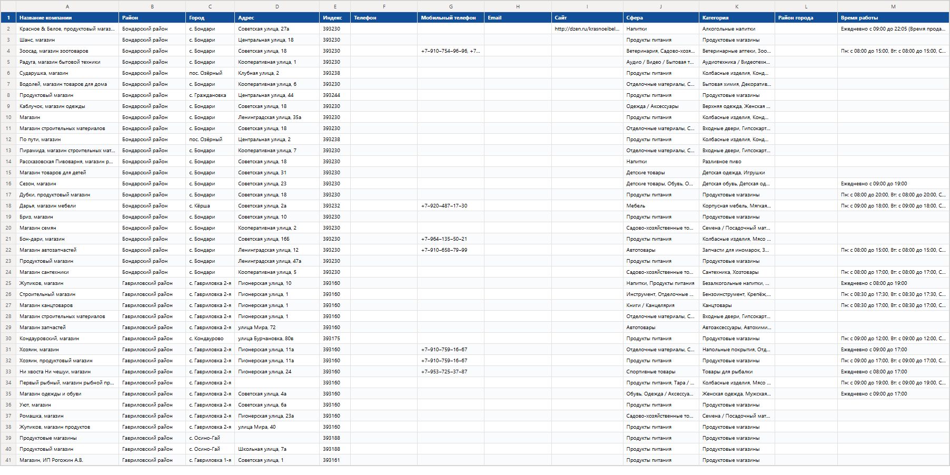Select the 'Дубки, продуктовый магазин' cell
Screen dimensions: 950x475
67,194
